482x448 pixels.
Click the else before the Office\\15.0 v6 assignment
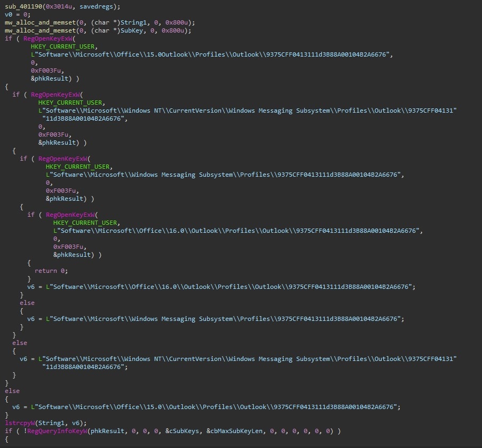(x=12, y=391)
